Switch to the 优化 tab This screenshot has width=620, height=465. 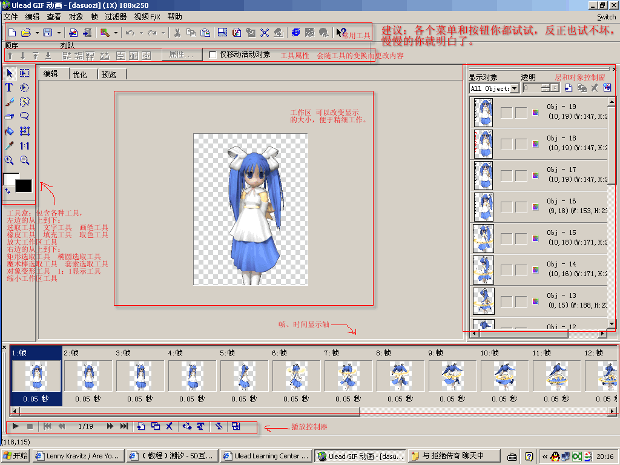point(79,74)
